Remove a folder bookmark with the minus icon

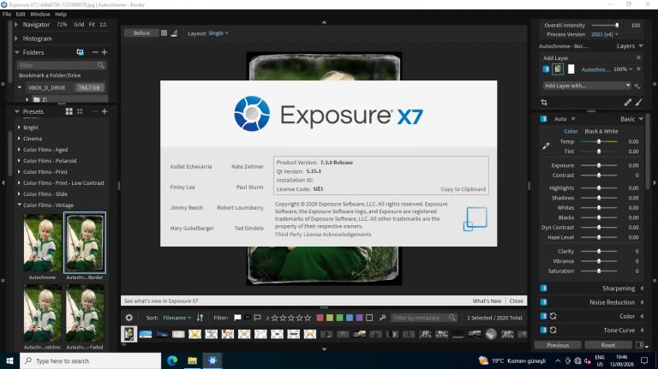click(x=95, y=52)
